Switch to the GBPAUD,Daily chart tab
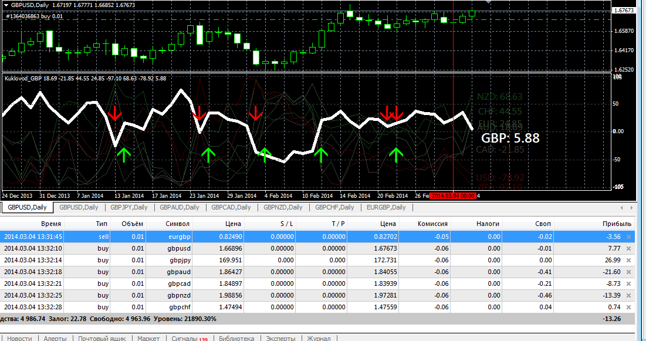Screen dimensions: 646x341 [179, 207]
